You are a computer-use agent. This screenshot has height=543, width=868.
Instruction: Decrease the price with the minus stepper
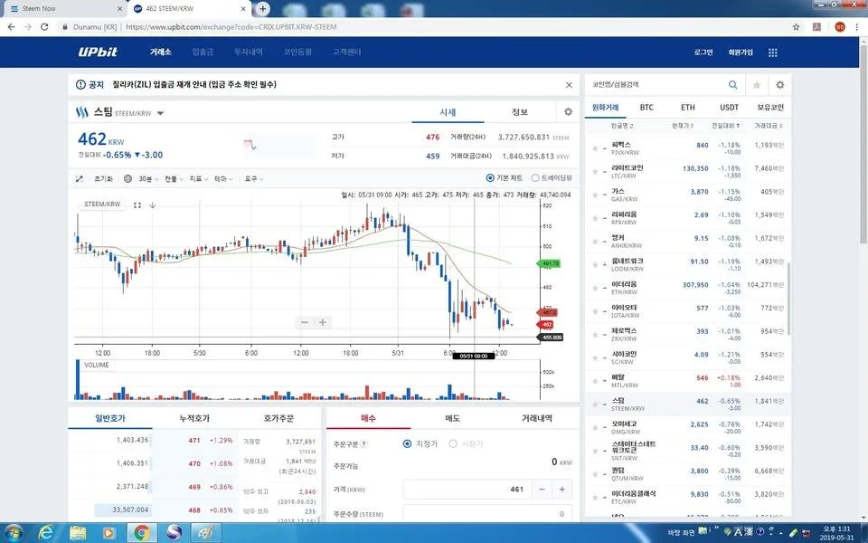542,490
